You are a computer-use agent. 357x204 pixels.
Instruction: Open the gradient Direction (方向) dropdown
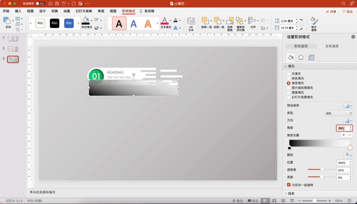[348, 120]
